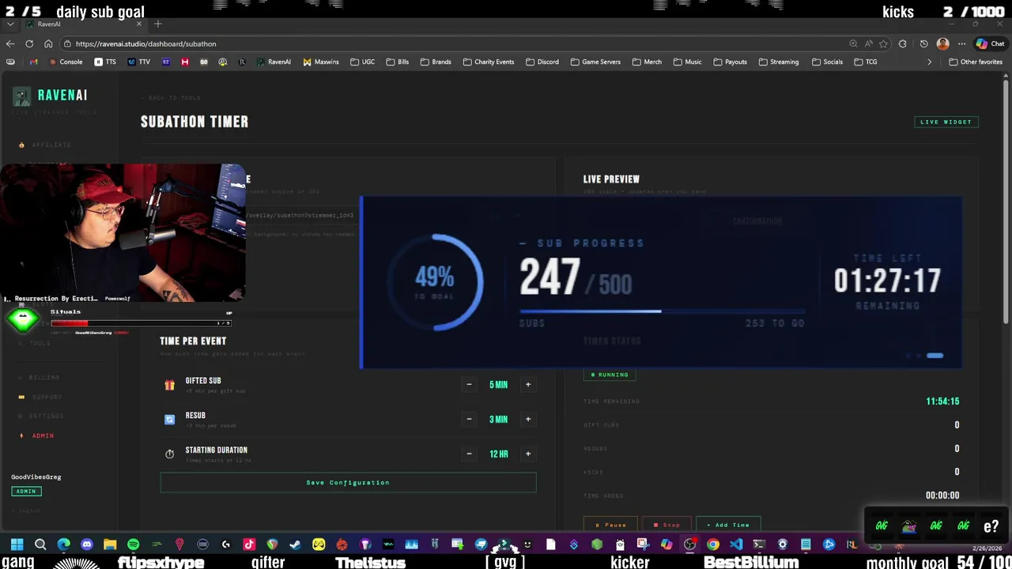The height and width of the screenshot is (569, 1012).
Task: Expand the Game Servers bookmarks folder
Action: (x=595, y=62)
